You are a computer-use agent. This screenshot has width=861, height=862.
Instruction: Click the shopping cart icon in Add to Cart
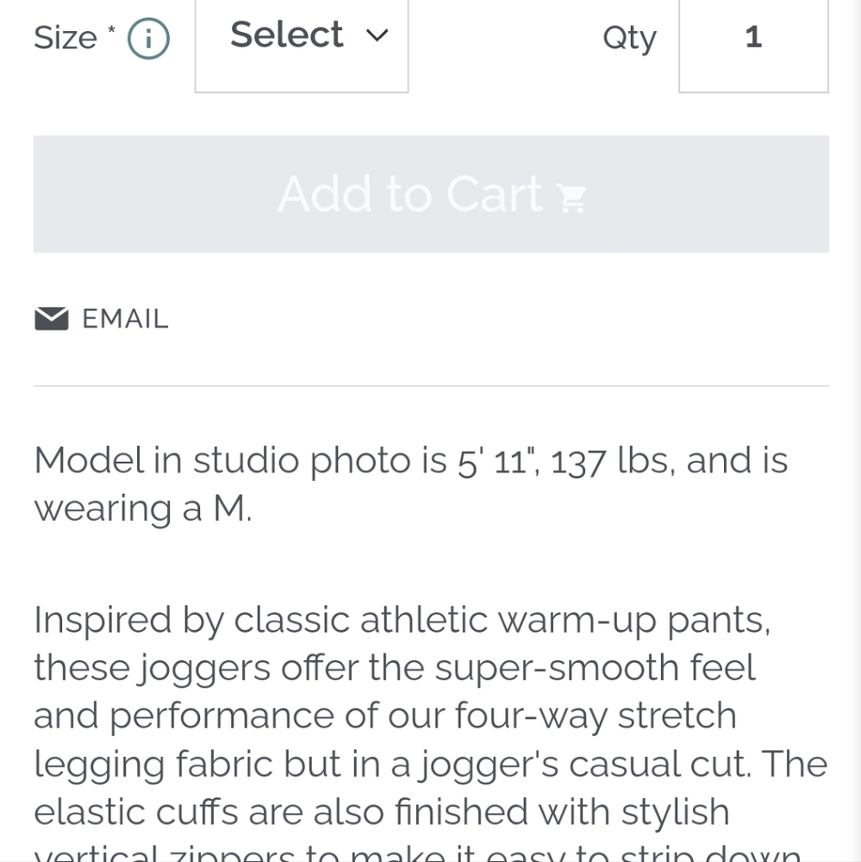pyautogui.click(x=570, y=198)
